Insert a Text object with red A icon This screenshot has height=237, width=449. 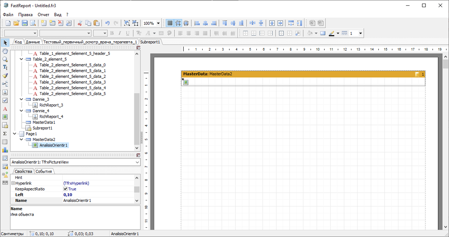tap(5, 109)
